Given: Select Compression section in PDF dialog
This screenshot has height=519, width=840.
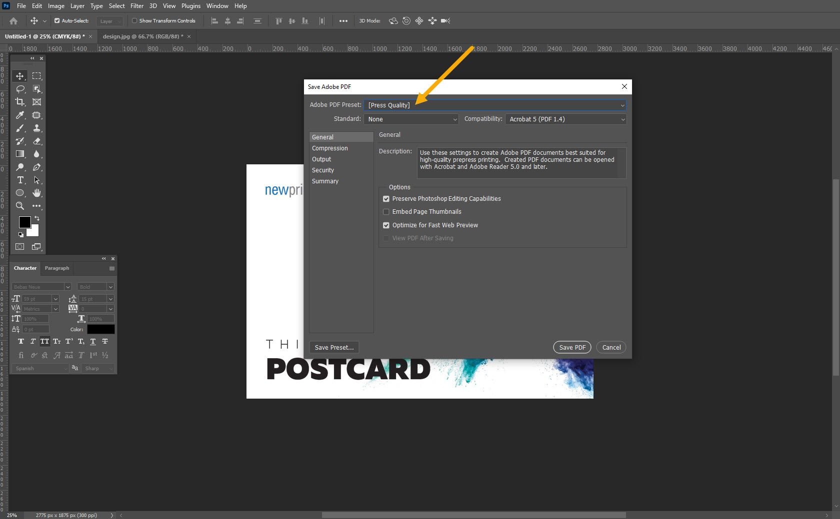Looking at the screenshot, I should pyautogui.click(x=341, y=148).
